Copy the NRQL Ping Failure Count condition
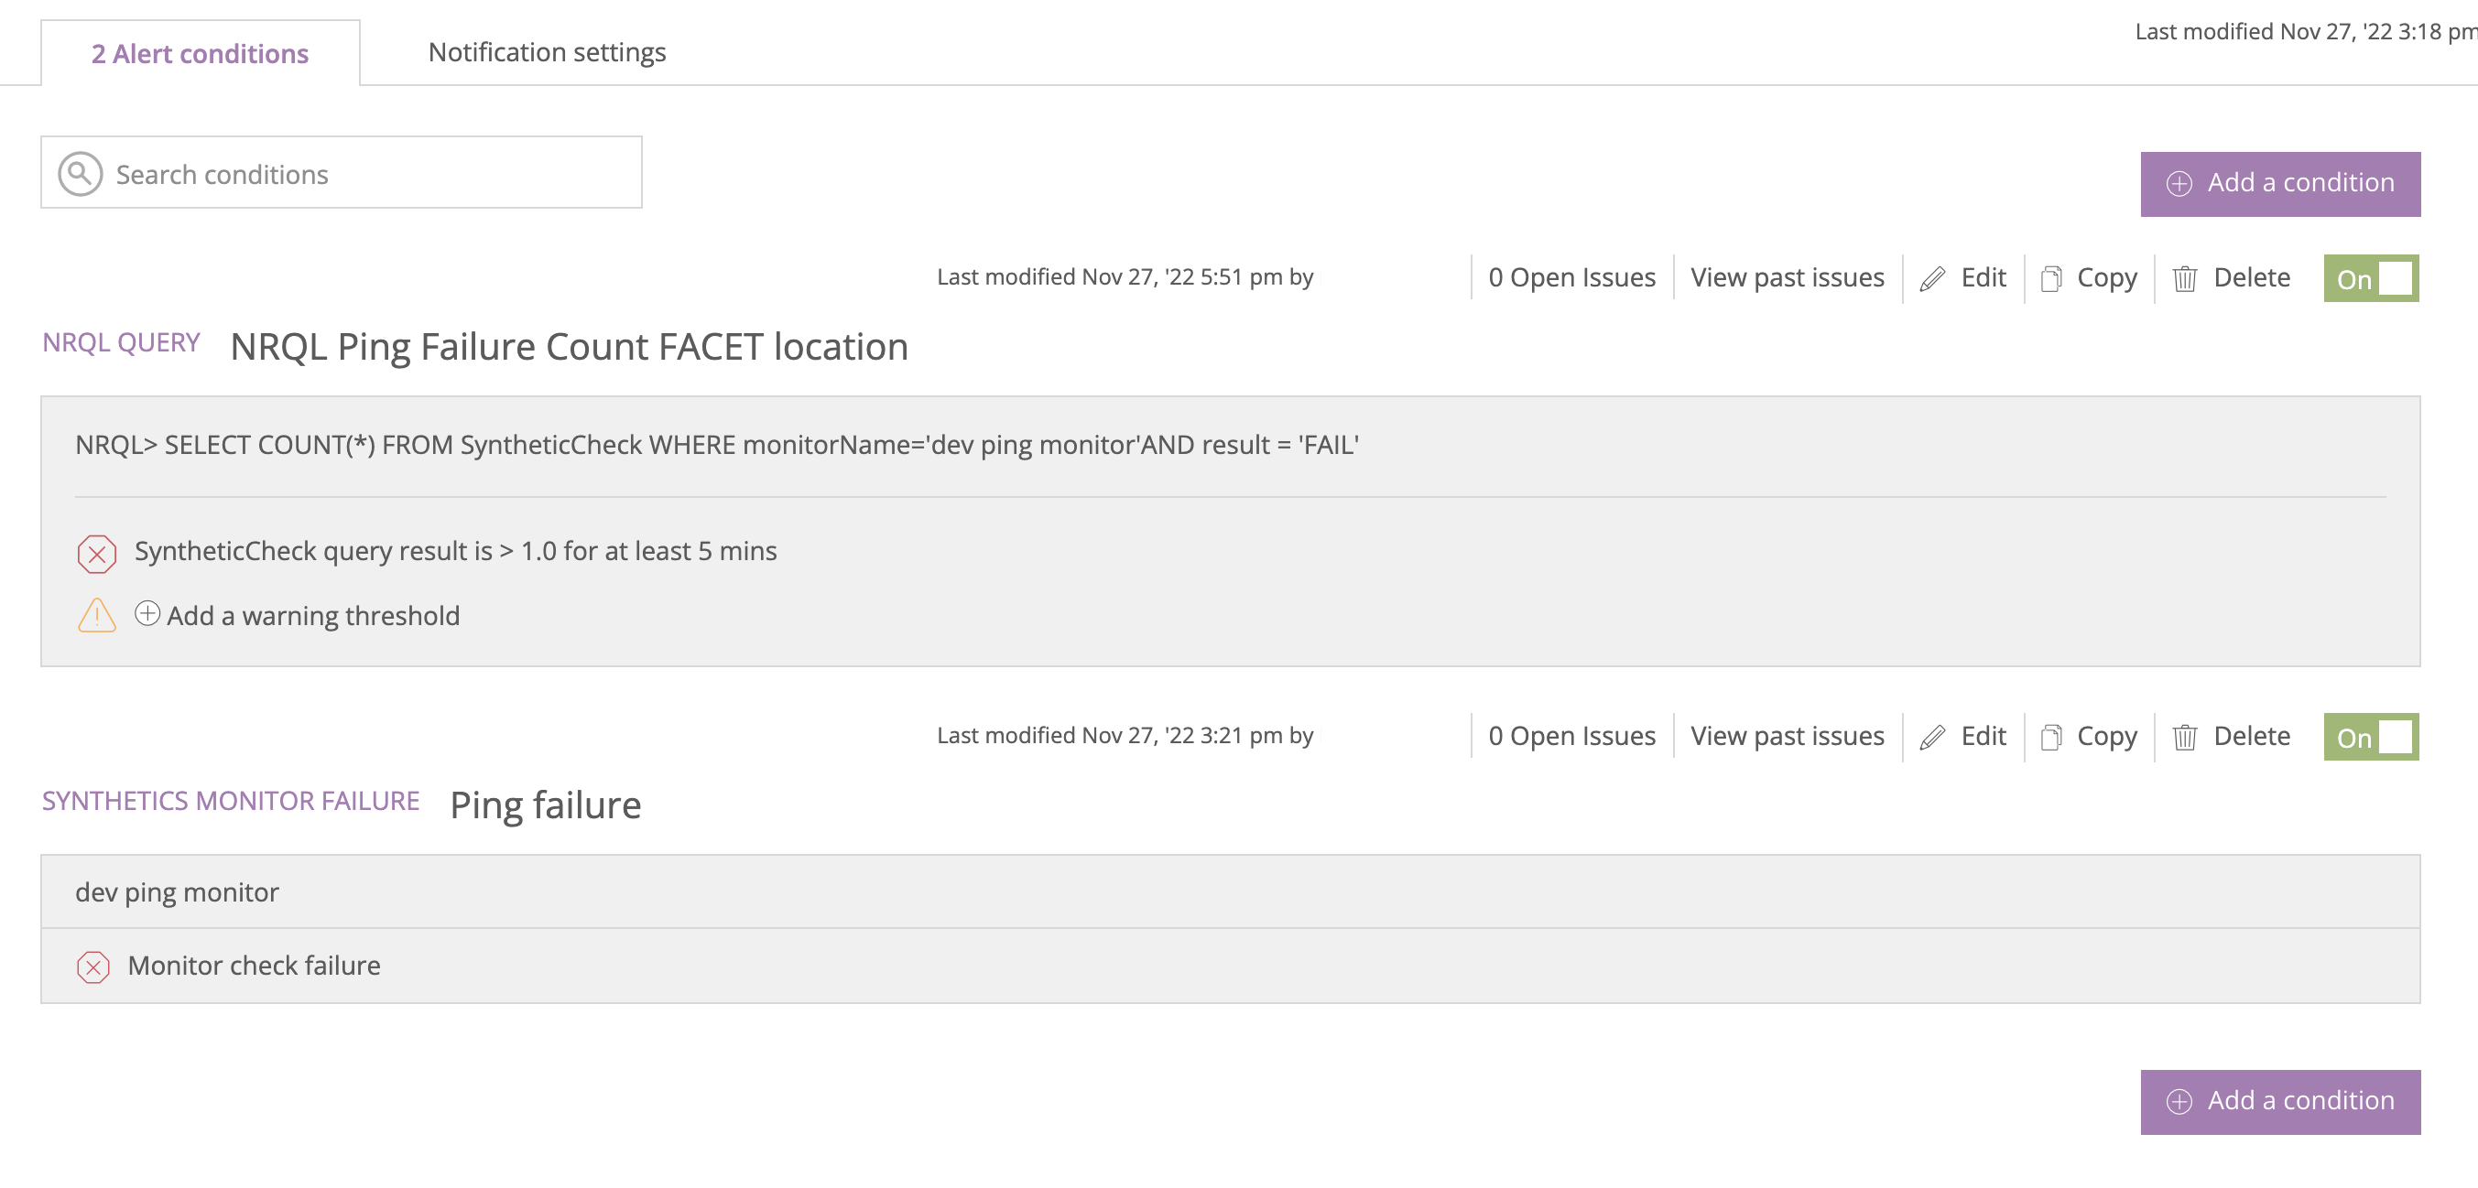 tap(2088, 277)
